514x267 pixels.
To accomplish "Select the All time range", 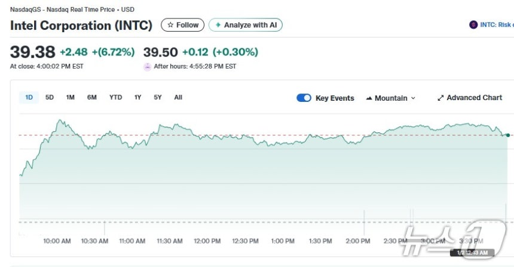I will click(x=178, y=97).
